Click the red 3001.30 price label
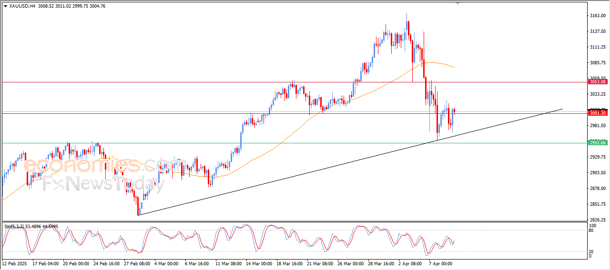Image resolution: width=610 pixels, height=270 pixels. point(598,113)
